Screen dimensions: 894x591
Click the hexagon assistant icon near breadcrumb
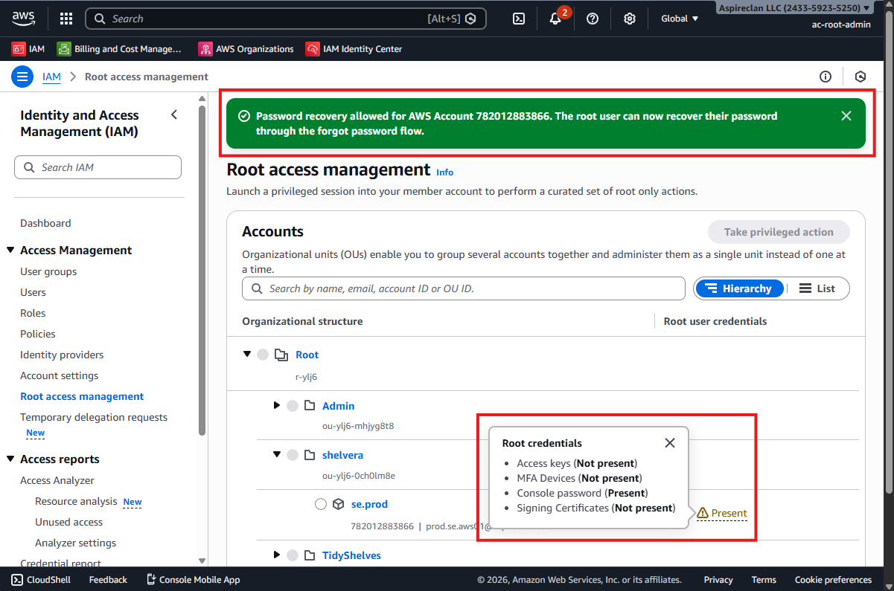click(861, 77)
